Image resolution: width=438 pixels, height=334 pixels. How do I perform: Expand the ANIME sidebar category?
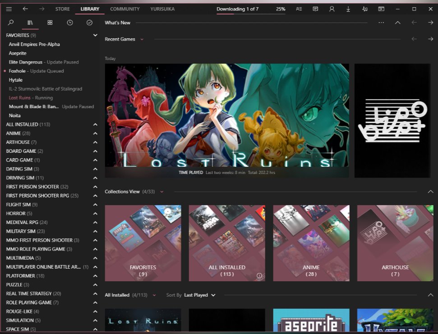click(95, 133)
